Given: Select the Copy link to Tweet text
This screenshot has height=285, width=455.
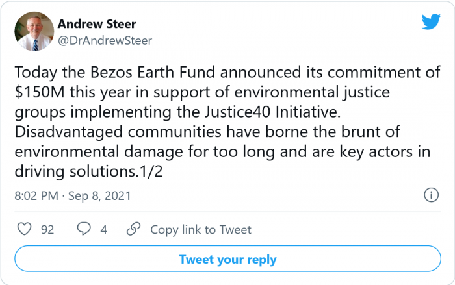Looking at the screenshot, I should (201, 229).
